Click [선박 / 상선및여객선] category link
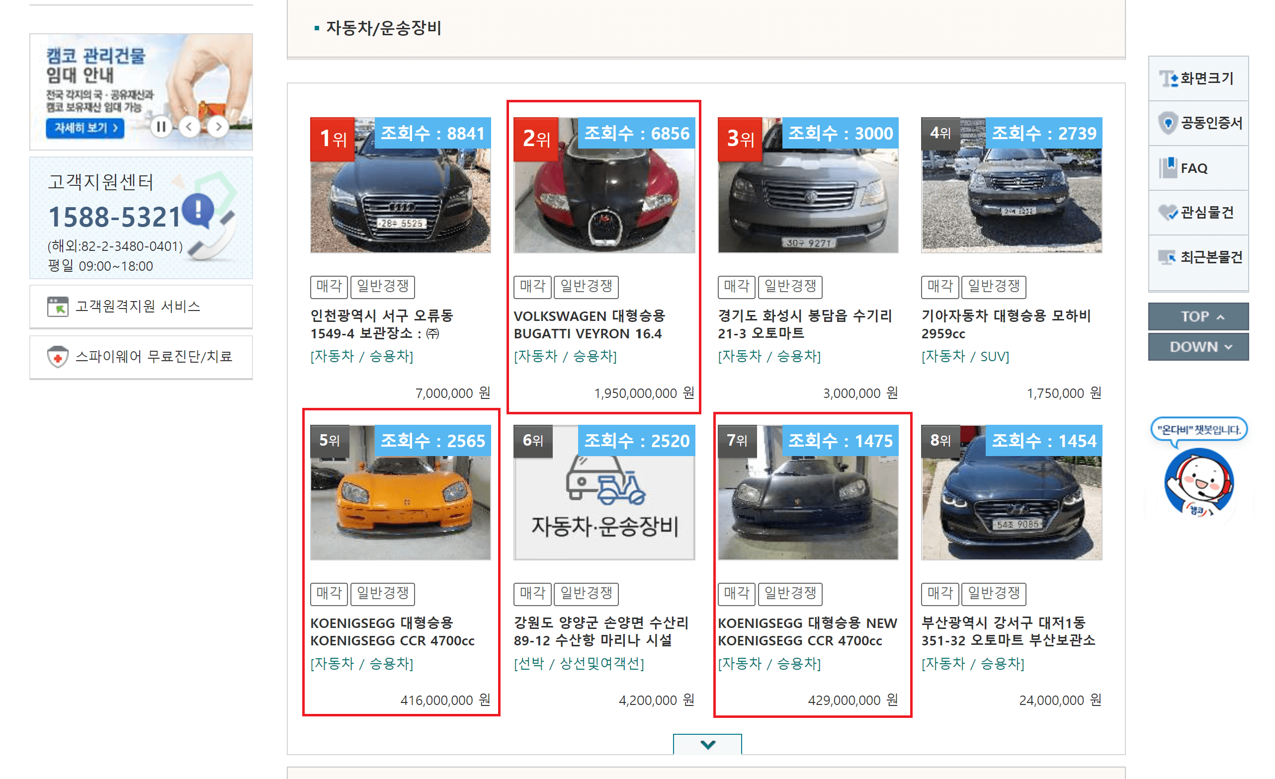This screenshot has height=779, width=1275. click(x=579, y=664)
